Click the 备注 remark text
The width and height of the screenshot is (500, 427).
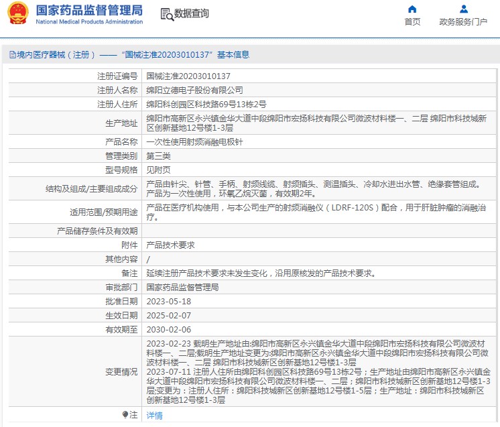point(261,273)
